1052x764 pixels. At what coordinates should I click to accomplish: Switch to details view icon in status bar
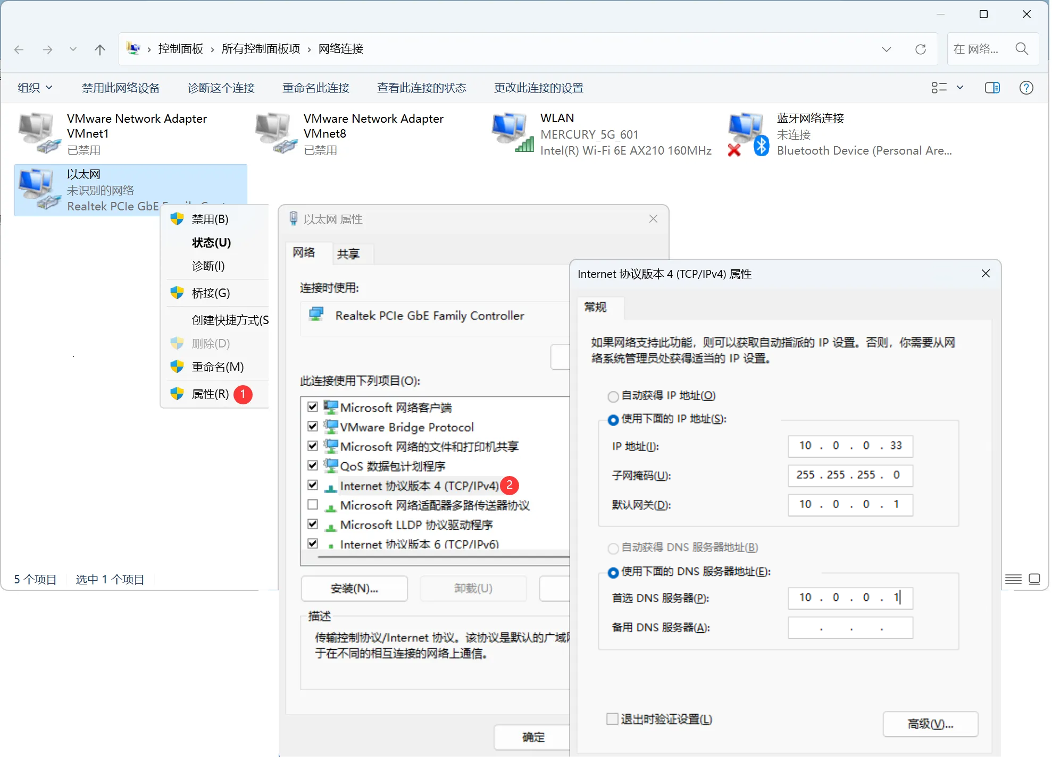[x=1013, y=579]
